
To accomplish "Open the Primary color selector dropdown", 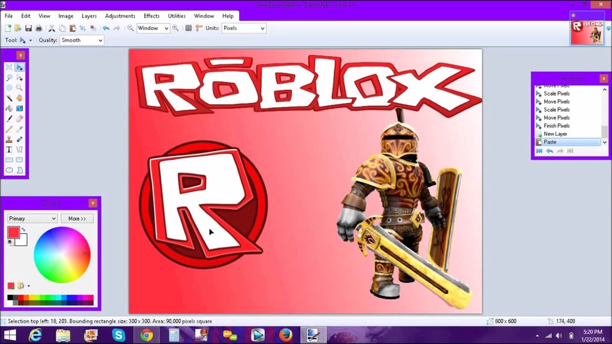I will point(33,218).
